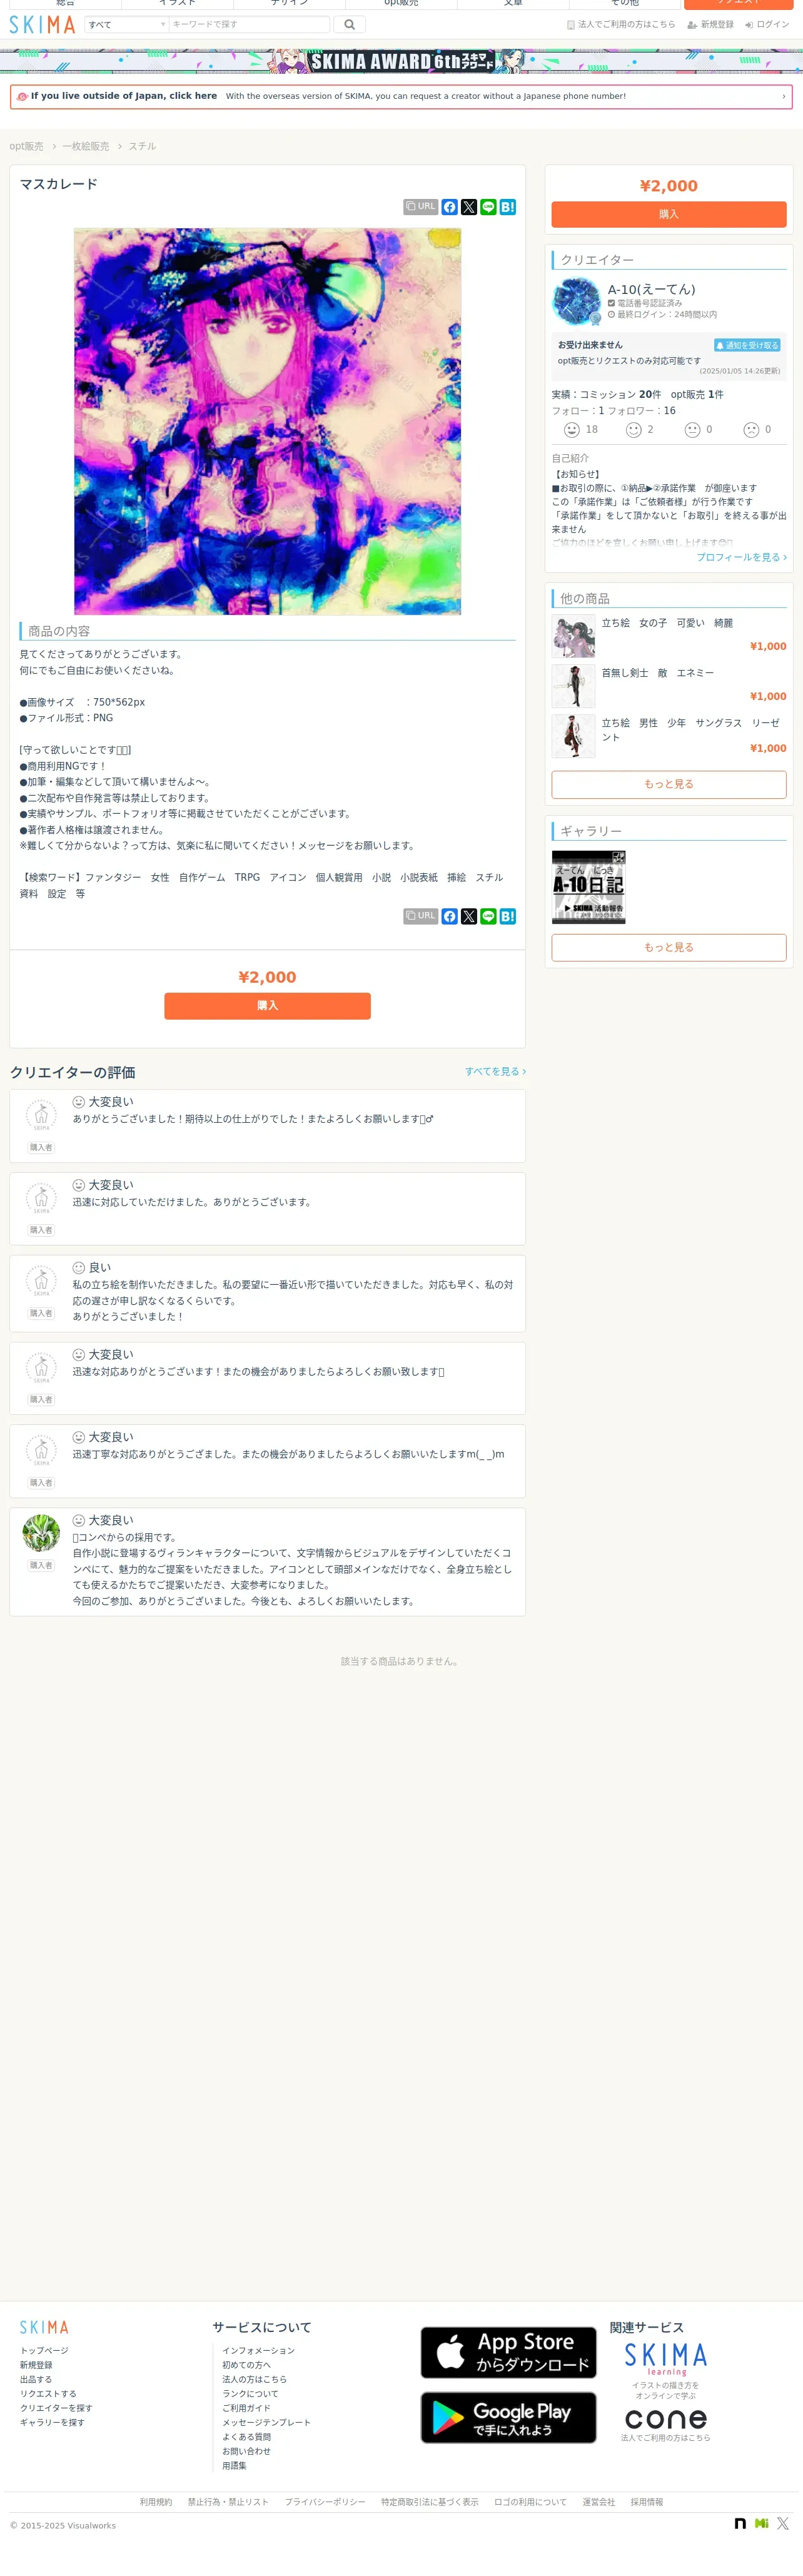Click the X (Twitter) icon in footer
Screen dimensions: 803x2576
pos(783,2524)
